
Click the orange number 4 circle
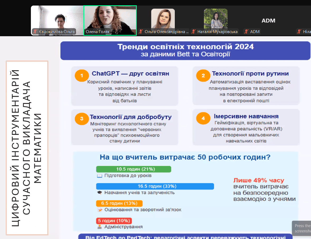pos(203,118)
